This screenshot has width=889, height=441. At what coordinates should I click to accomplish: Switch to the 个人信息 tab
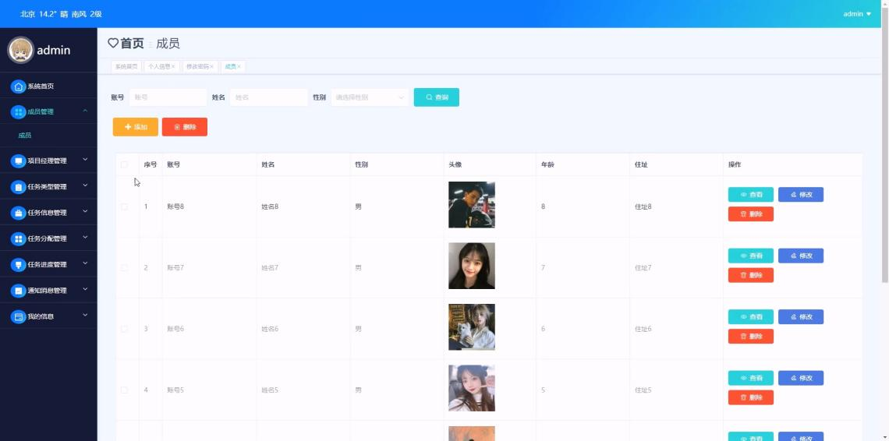tap(161, 67)
